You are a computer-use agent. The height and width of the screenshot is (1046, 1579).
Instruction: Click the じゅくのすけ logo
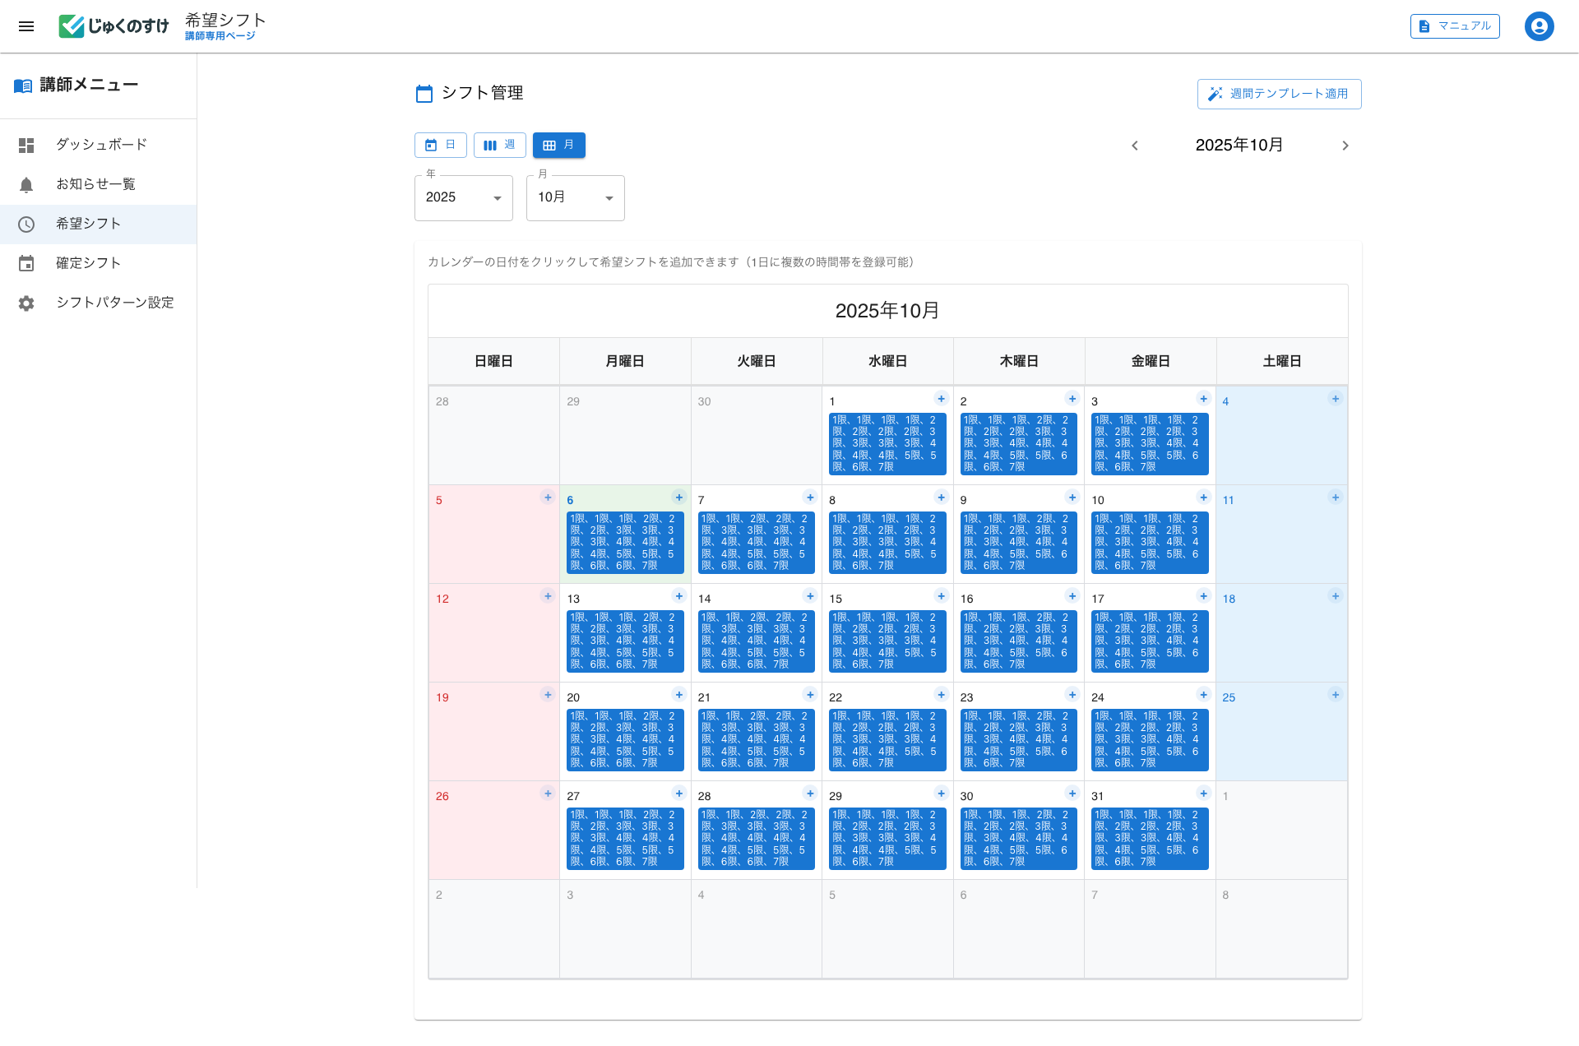point(113,26)
